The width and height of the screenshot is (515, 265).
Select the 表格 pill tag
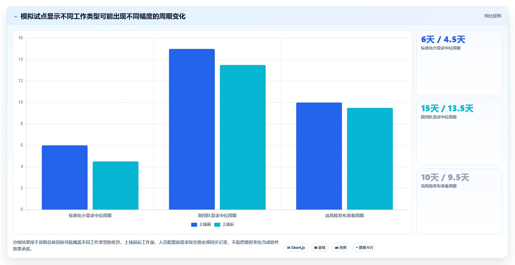coord(320,248)
